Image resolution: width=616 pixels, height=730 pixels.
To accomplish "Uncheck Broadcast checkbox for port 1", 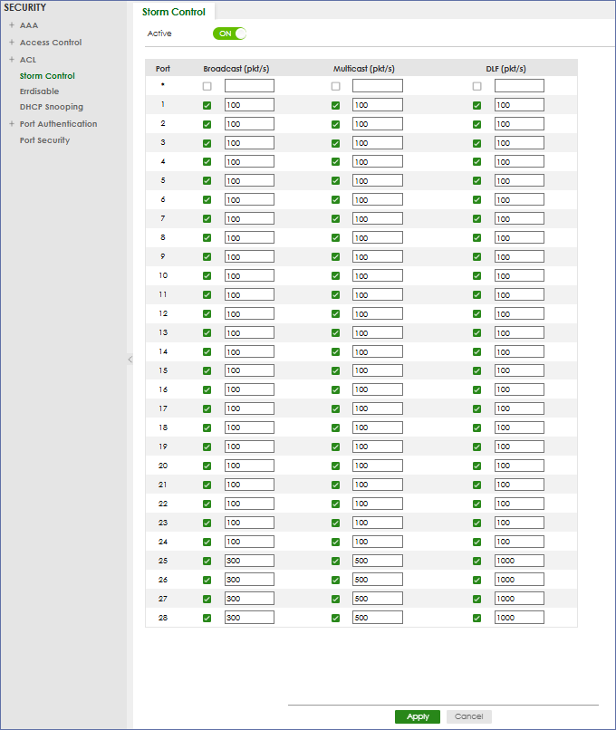I will click(x=207, y=105).
